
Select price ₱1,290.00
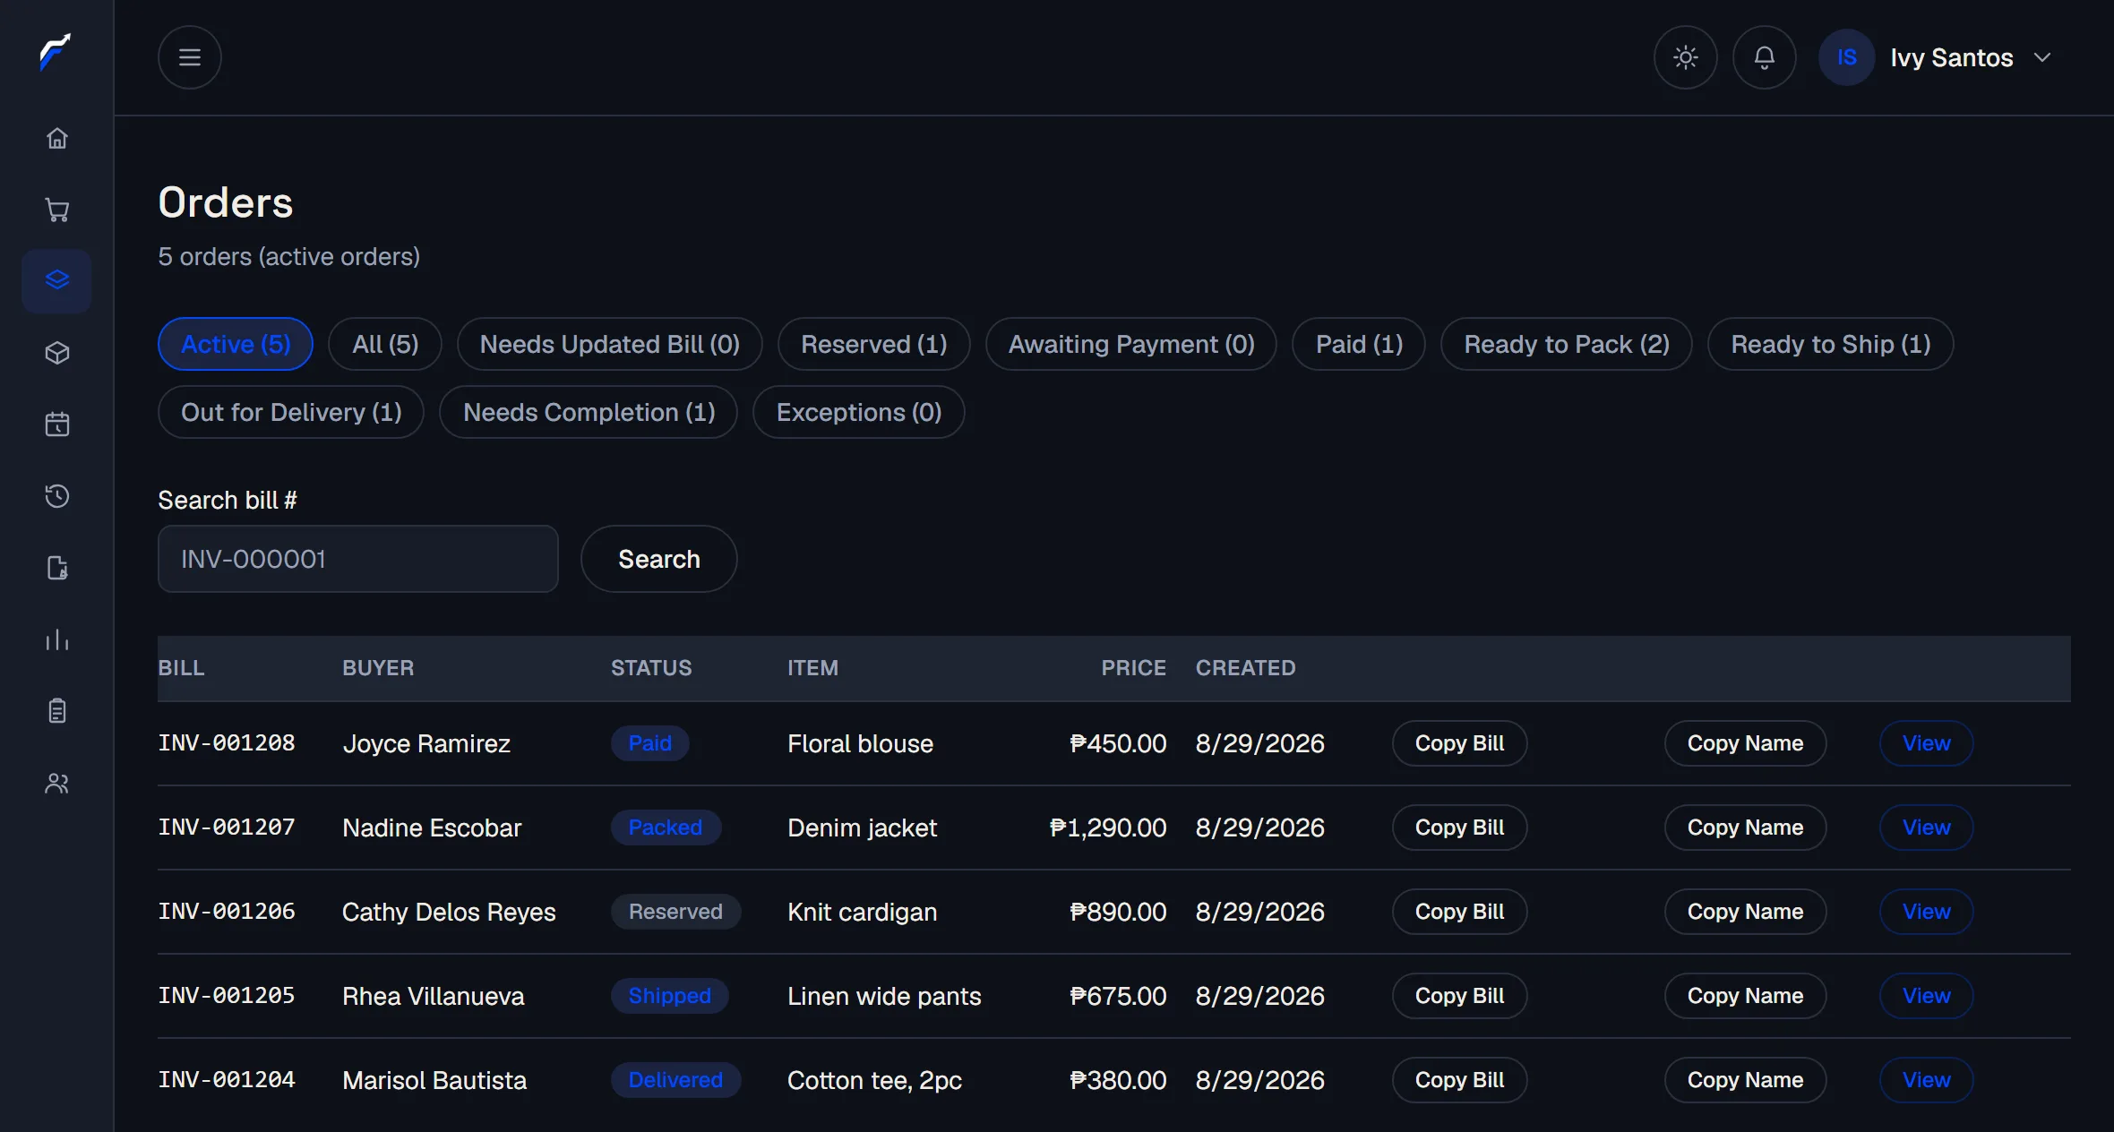[1108, 828]
